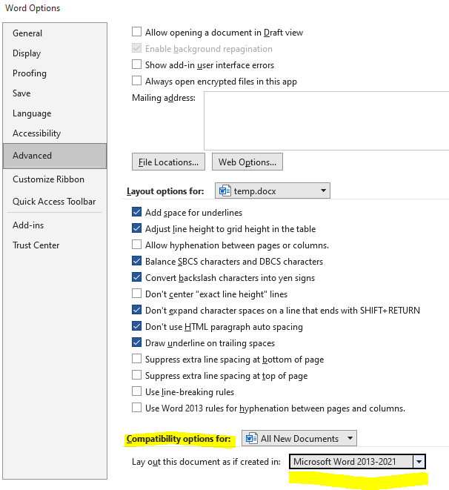Uncheck Adjust line height to grid height
449x490 pixels.
(136, 228)
